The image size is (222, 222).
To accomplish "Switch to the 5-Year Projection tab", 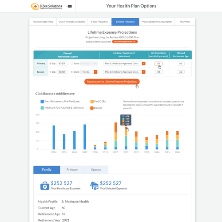I will tap(99, 22).
